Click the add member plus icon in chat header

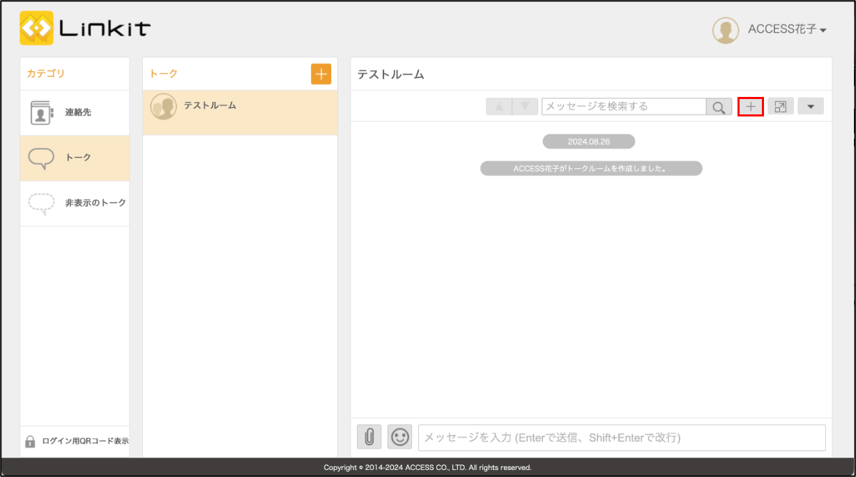click(750, 107)
